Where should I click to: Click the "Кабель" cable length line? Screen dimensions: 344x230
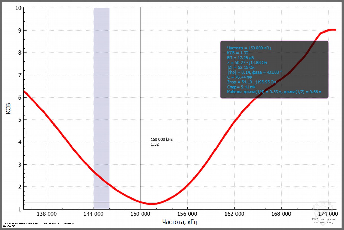tap(274, 92)
